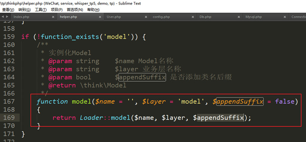Open the 查看(V) menu
Image resolution: width=306 pixels, height=142 pixels.
tap(8, 10)
